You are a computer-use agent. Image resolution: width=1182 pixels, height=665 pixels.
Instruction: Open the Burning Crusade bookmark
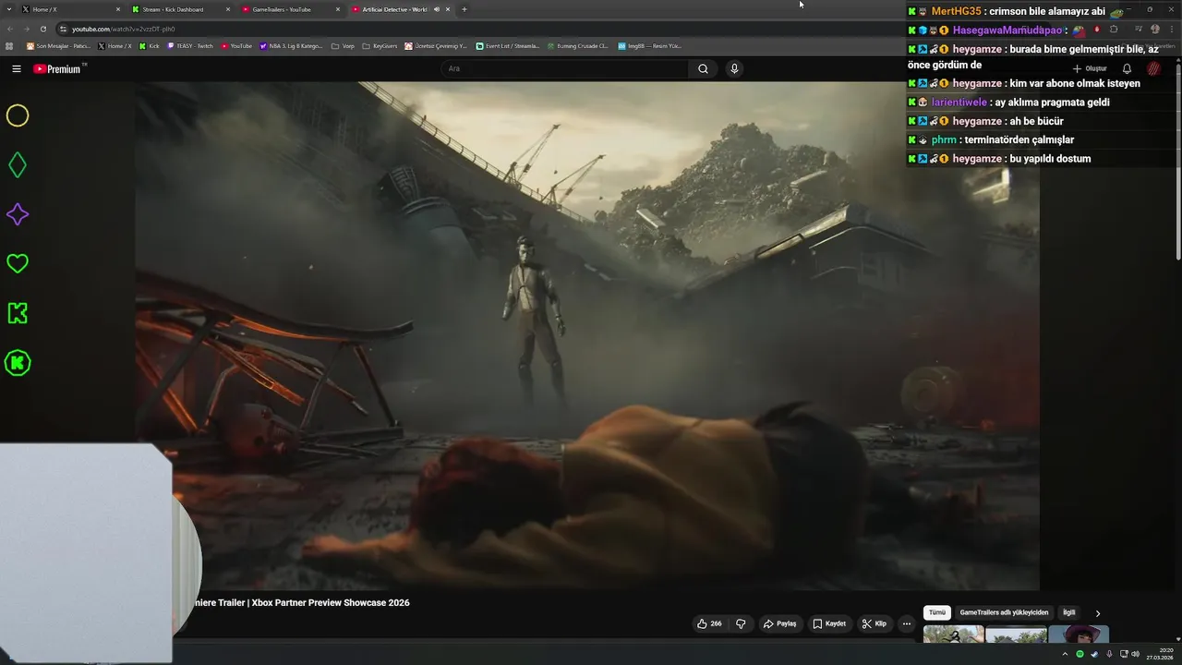point(578,45)
